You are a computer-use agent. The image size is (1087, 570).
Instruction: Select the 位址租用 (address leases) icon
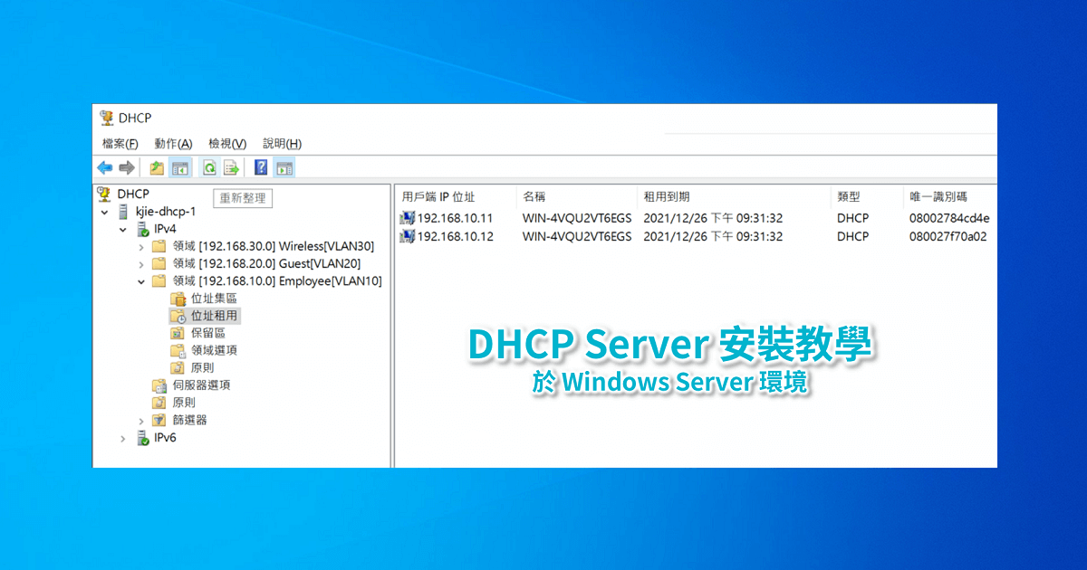click(x=176, y=316)
